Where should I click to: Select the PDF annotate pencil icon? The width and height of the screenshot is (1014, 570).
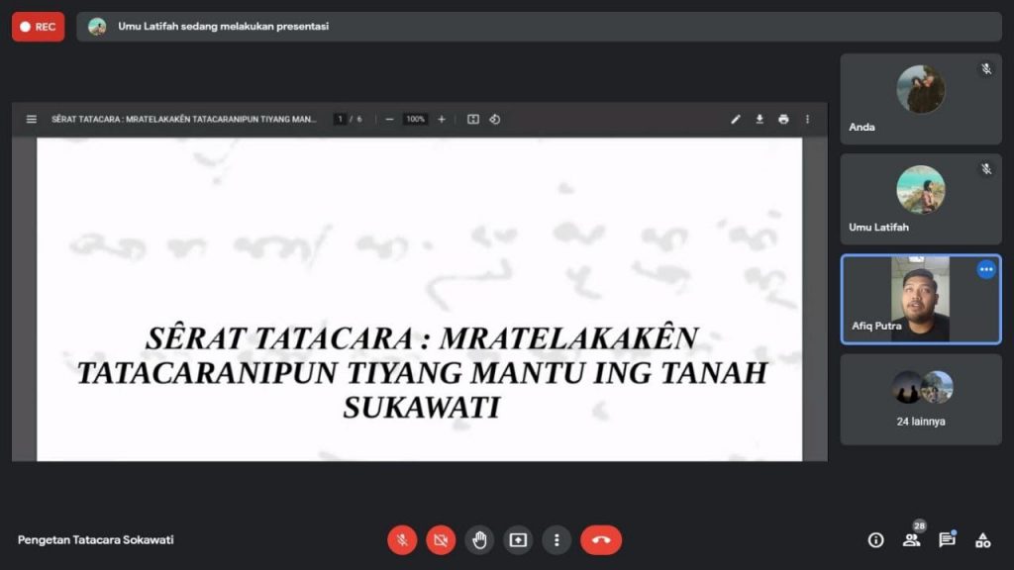736,119
